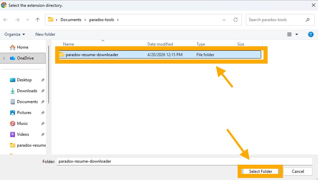Open Pictures in Quick access
The image size is (318, 180).
click(24, 113)
